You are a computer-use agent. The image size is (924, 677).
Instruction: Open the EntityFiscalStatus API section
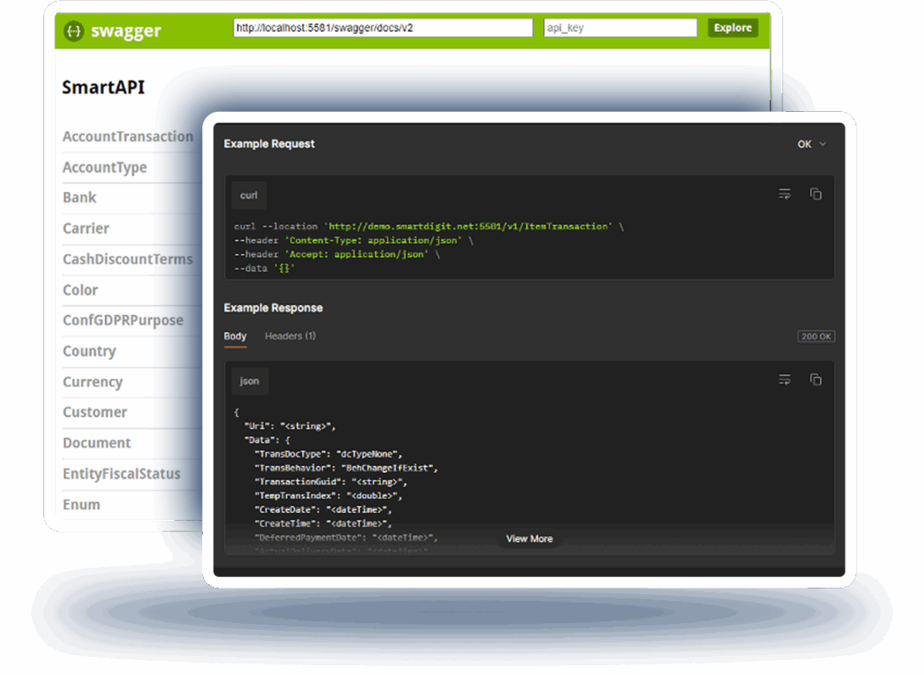[122, 474]
